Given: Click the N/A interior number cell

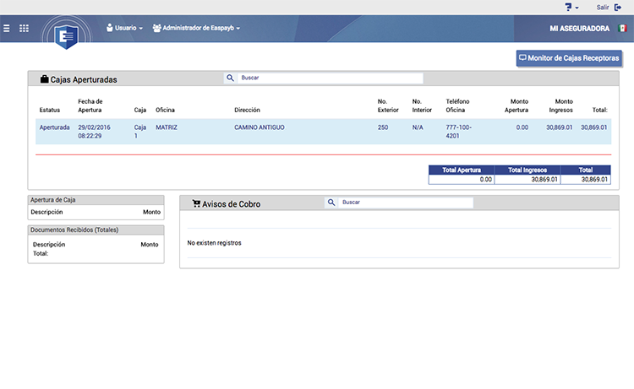Looking at the screenshot, I should [x=418, y=127].
